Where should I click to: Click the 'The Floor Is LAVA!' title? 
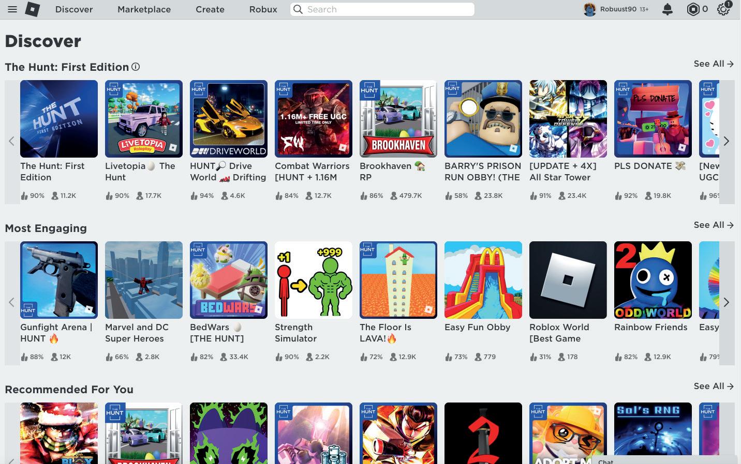pyautogui.click(x=386, y=333)
